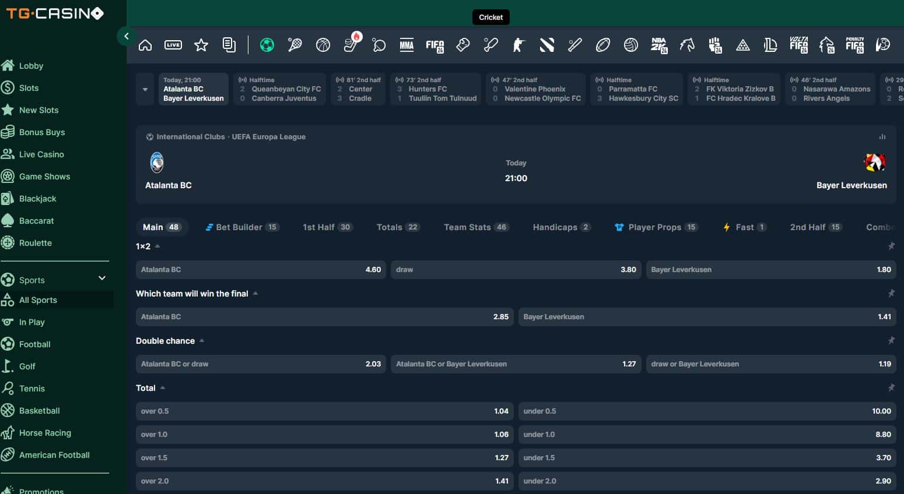Select the green soccer ball icon
904x494 pixels.
point(267,45)
